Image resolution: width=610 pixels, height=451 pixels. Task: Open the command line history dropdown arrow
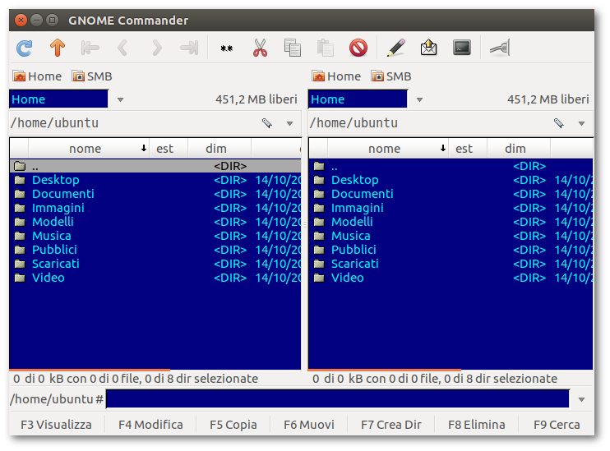[x=582, y=399]
